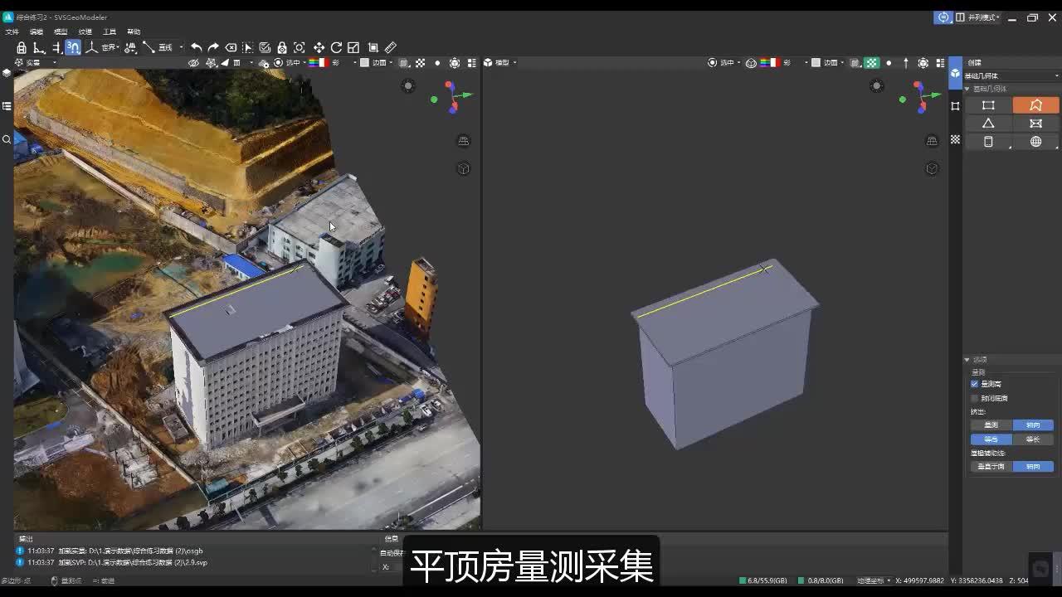Toggle the 3D snap button in the toolbar
The width and height of the screenshot is (1062, 597).
(x=74, y=48)
